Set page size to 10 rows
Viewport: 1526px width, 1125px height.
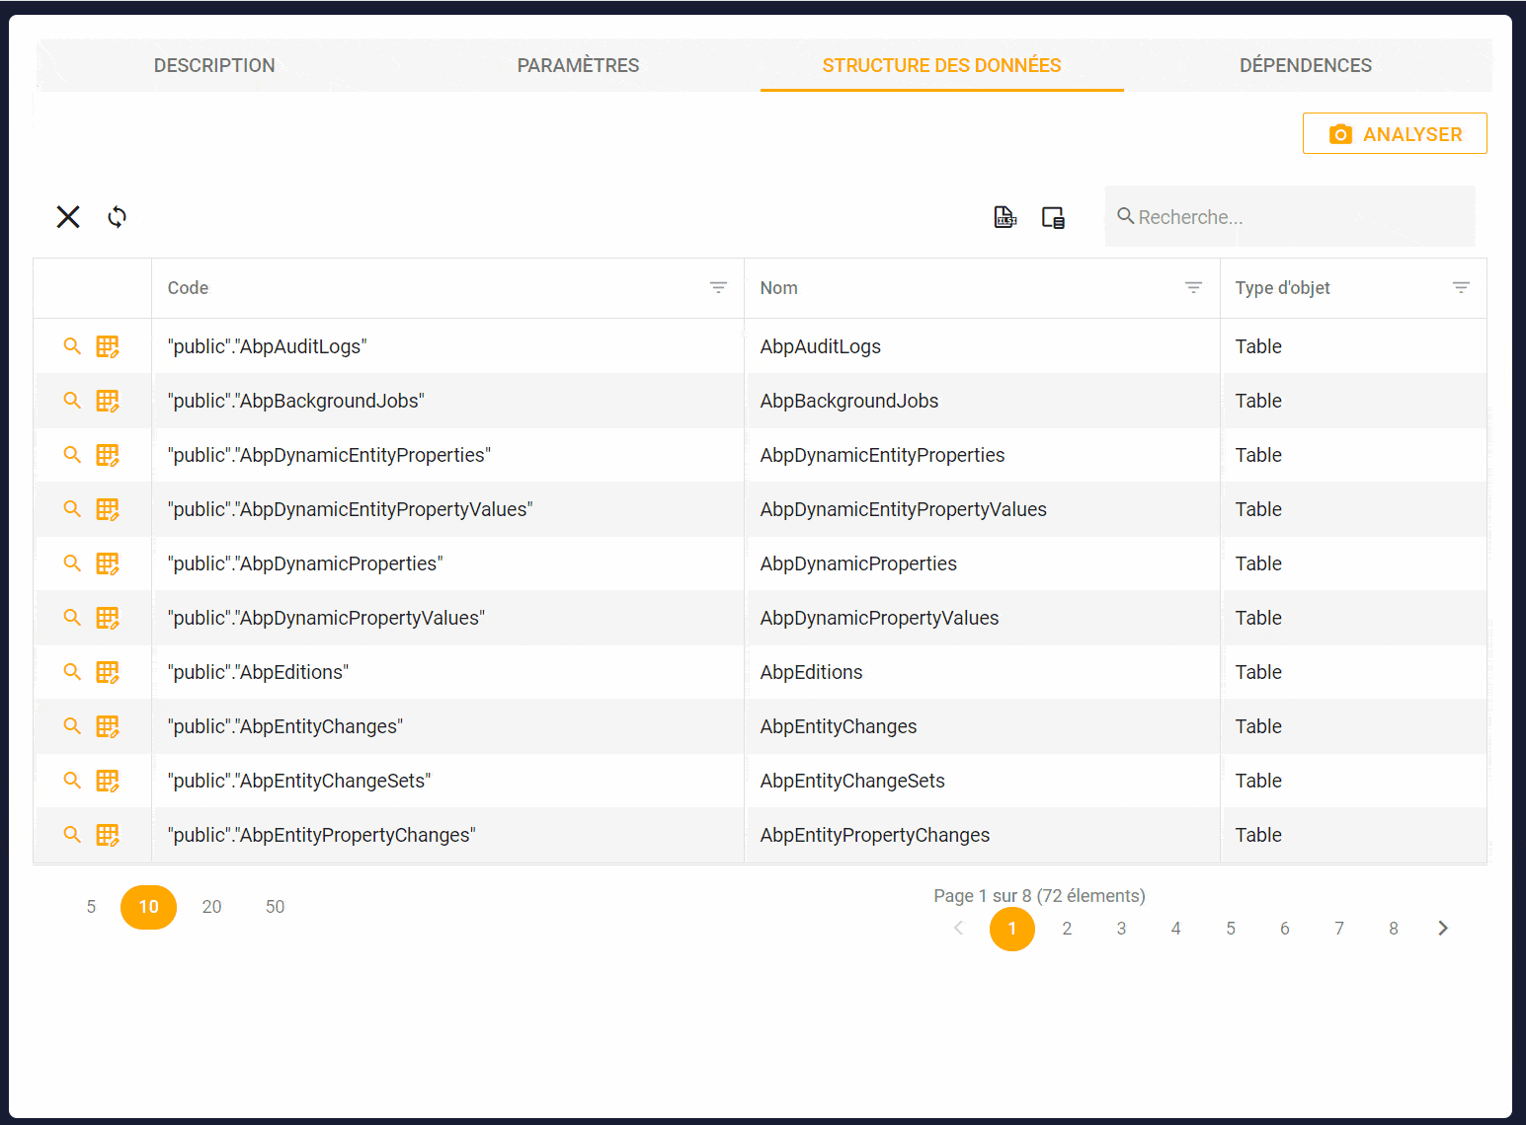point(148,907)
